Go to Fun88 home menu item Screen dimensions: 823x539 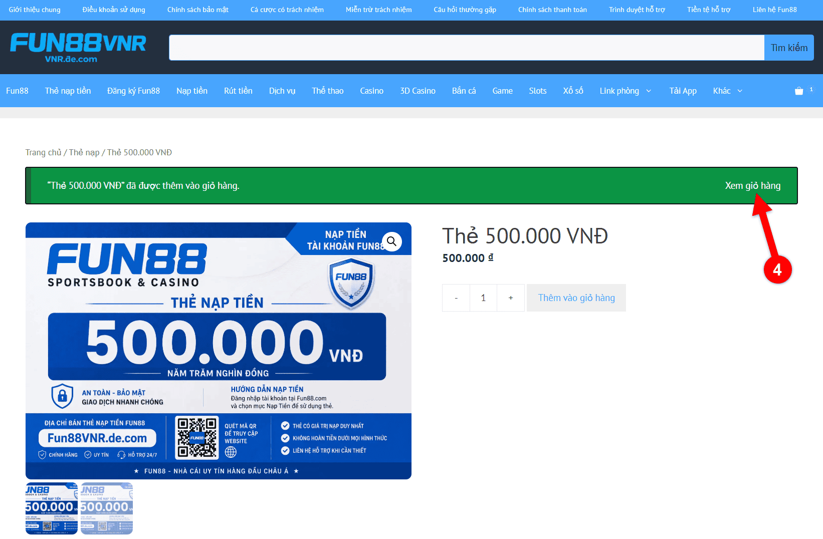[17, 91]
